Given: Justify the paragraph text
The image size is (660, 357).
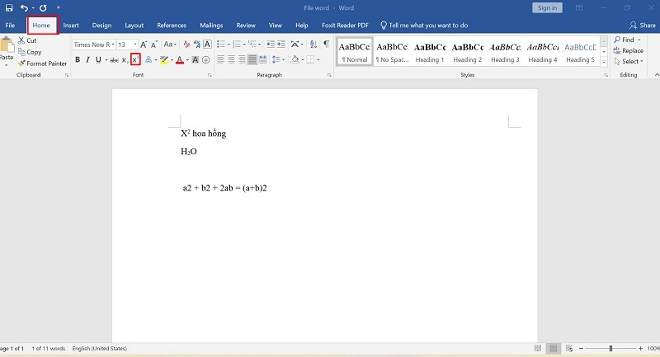Looking at the screenshot, I should (252, 59).
